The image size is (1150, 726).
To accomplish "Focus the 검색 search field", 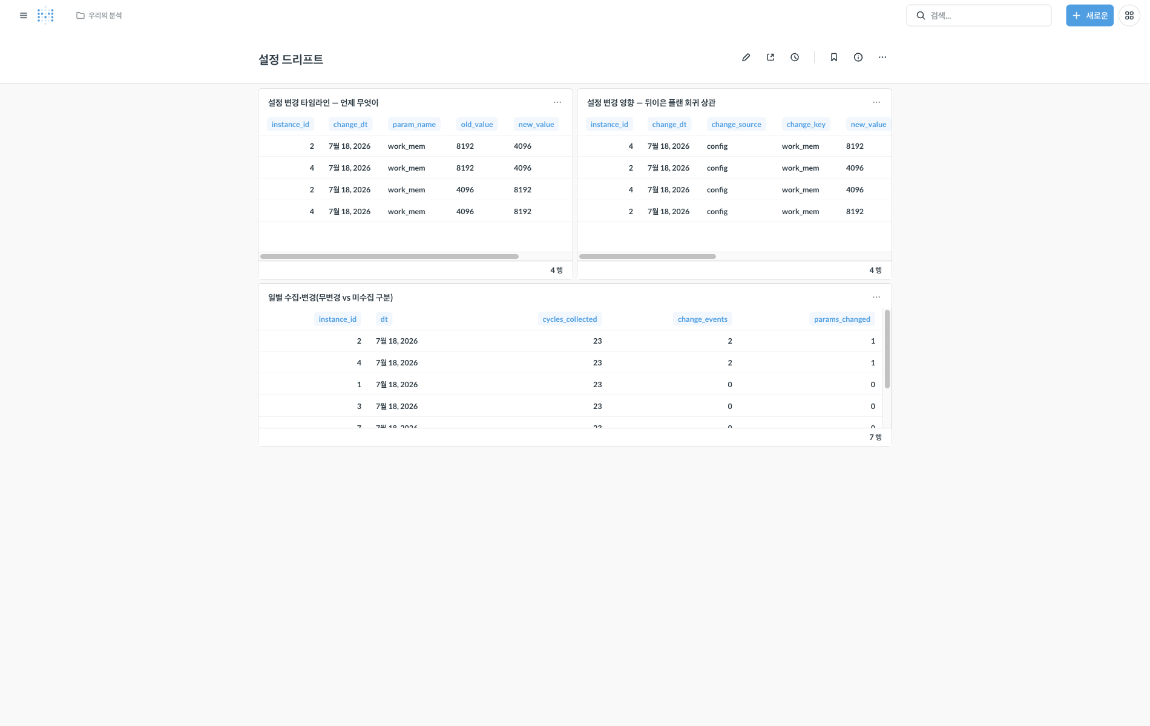I will (979, 16).
